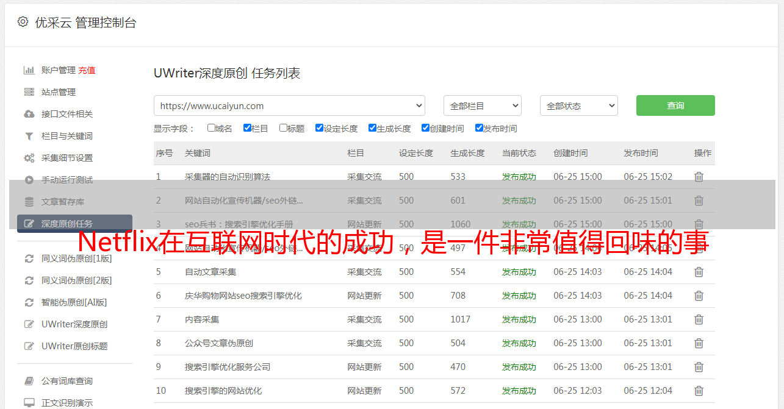Expand the 全部栏目 dropdown
This screenshot has width=784, height=409.
point(482,105)
